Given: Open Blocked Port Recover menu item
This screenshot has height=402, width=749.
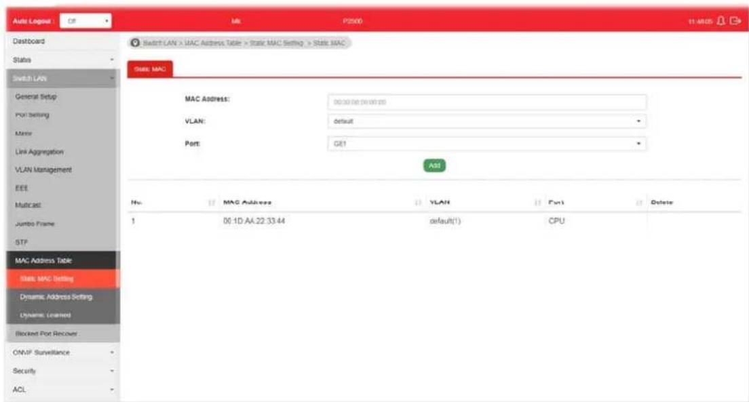Looking at the screenshot, I should [x=46, y=334].
